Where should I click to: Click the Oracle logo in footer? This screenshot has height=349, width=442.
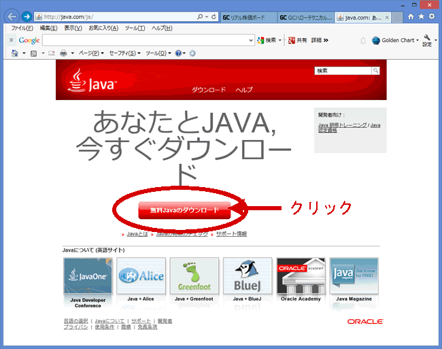365,322
